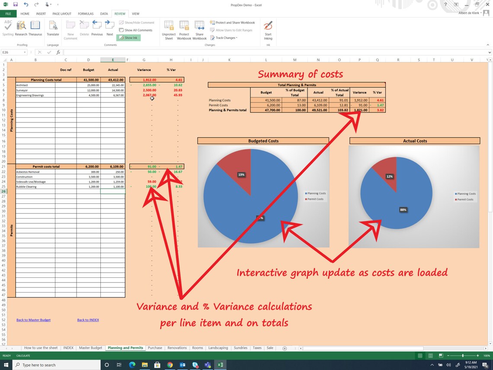This screenshot has height=370, width=493.
Task: Click the zoom slider handle
Action: point(463,356)
